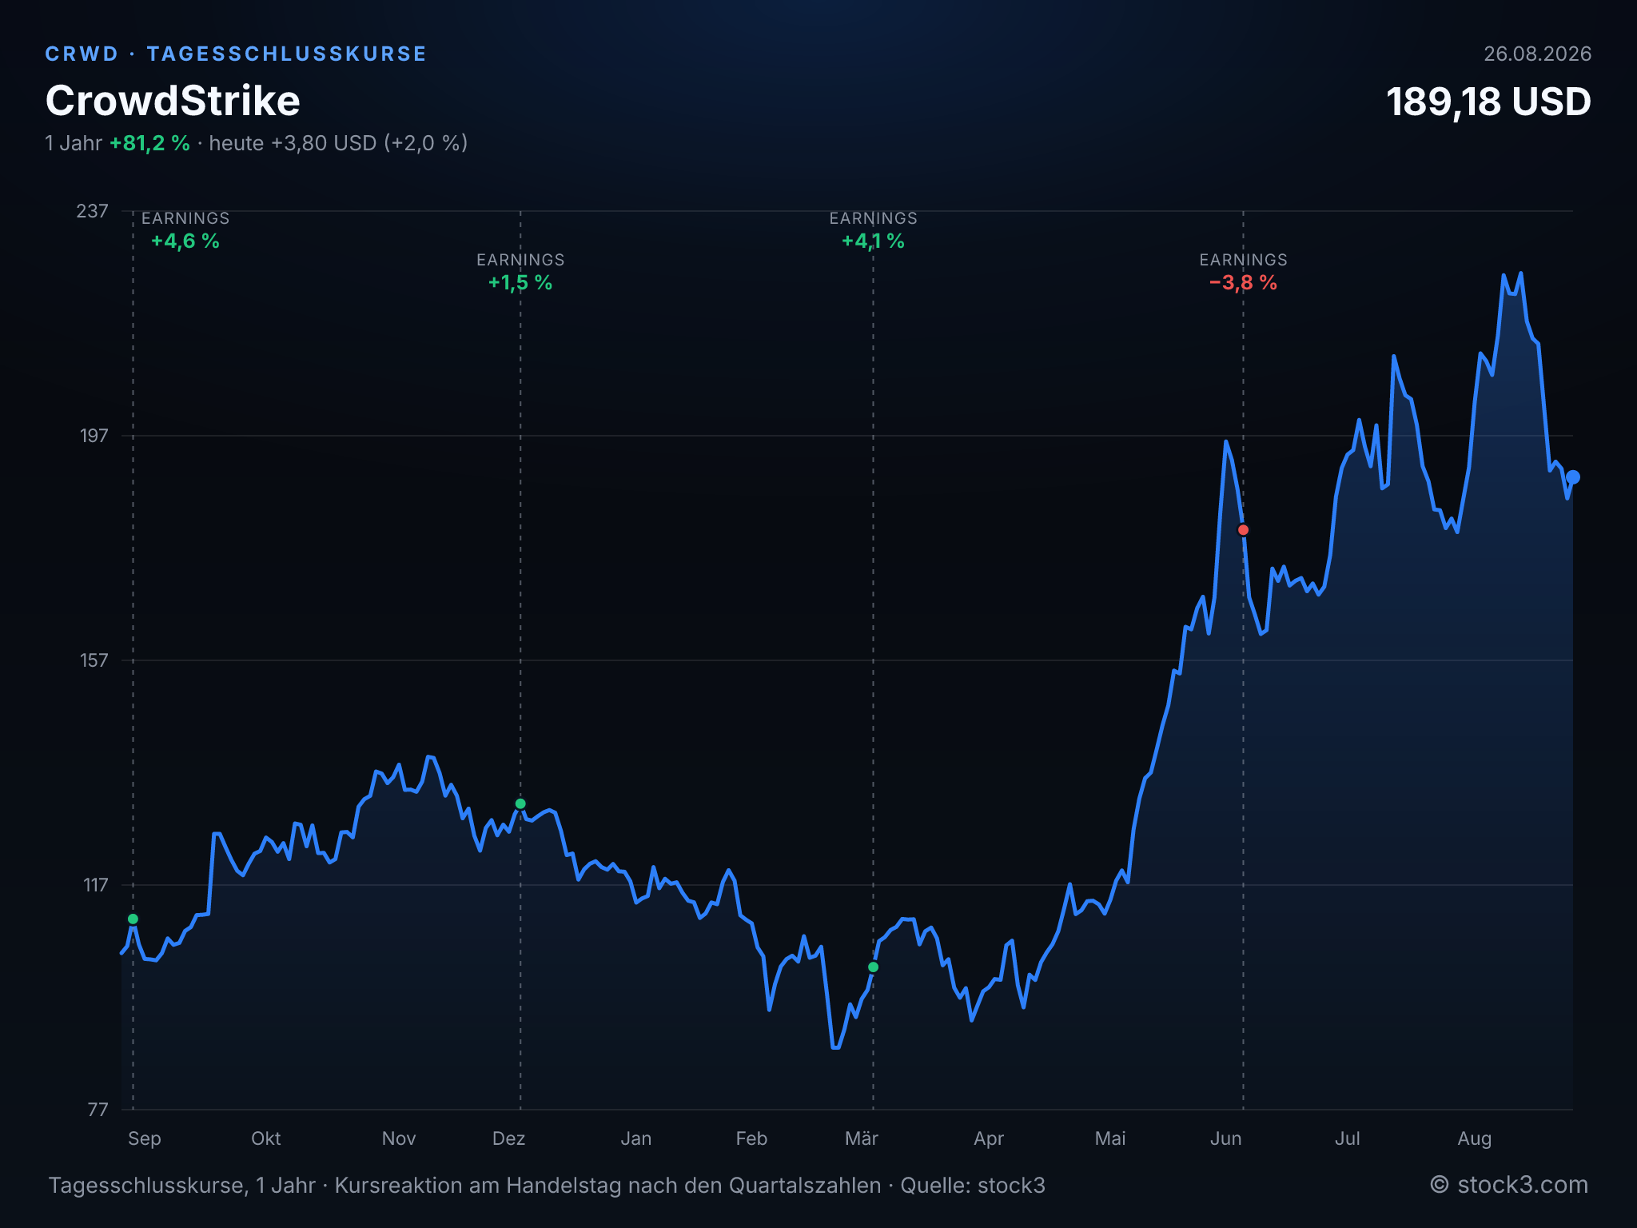Click the Sep month label
The image size is (1637, 1228).
(145, 1138)
